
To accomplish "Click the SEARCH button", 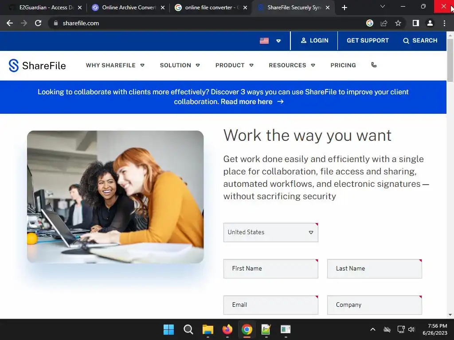I will [x=420, y=40].
